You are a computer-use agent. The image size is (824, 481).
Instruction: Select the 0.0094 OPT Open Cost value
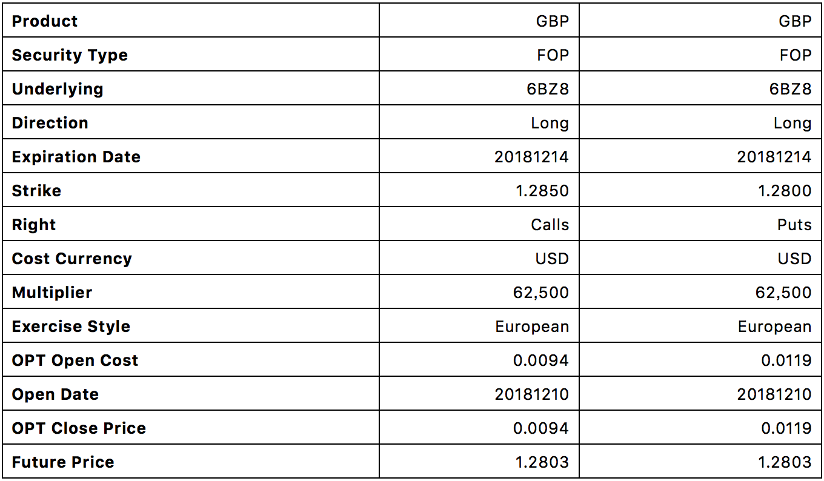point(541,360)
